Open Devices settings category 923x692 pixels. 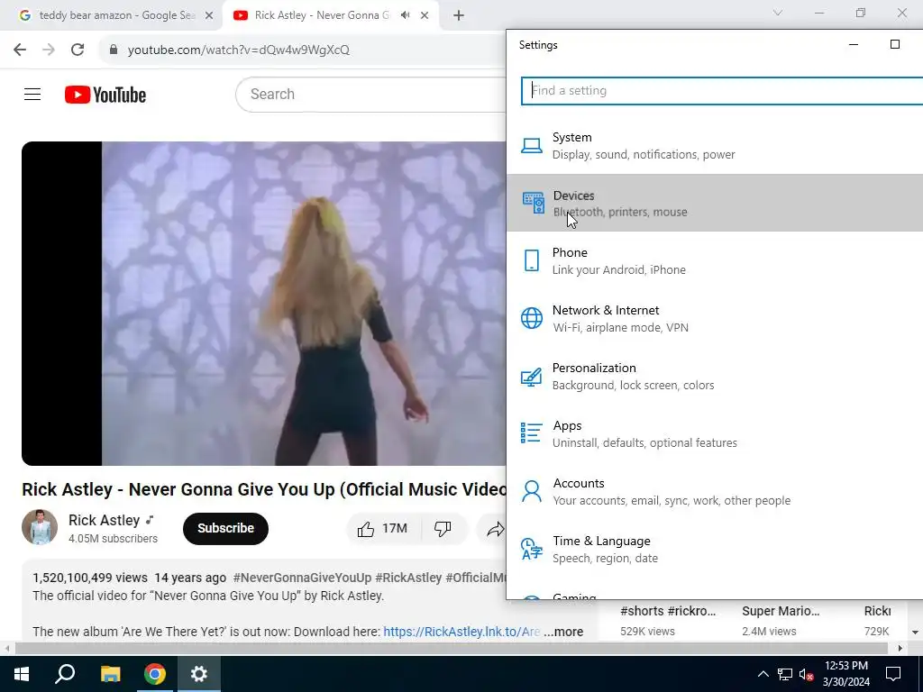point(715,203)
